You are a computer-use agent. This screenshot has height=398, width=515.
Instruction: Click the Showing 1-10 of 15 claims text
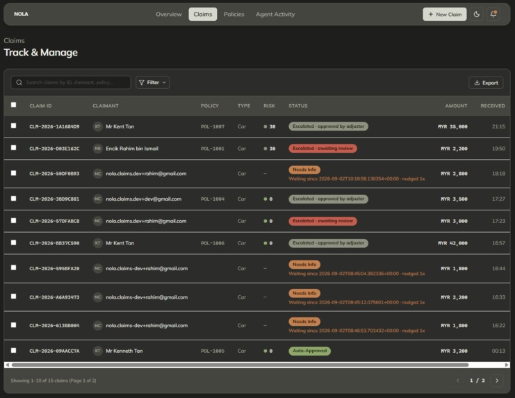(x=54, y=381)
